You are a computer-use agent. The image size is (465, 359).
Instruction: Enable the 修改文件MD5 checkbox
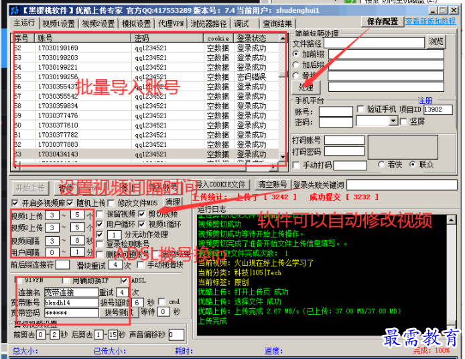point(111,203)
